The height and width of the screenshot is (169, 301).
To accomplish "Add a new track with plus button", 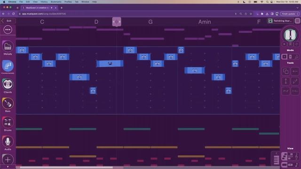I will [8, 160].
